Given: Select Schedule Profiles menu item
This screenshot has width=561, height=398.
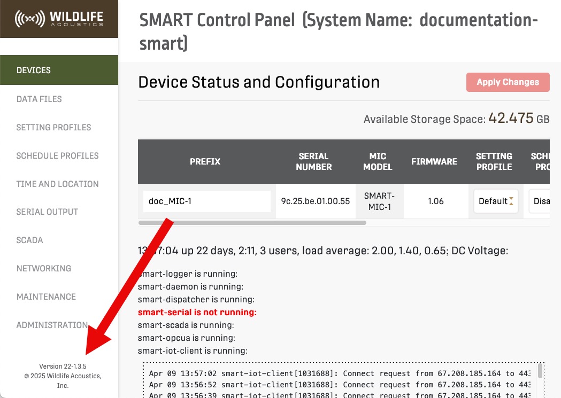Looking at the screenshot, I should click(57, 155).
